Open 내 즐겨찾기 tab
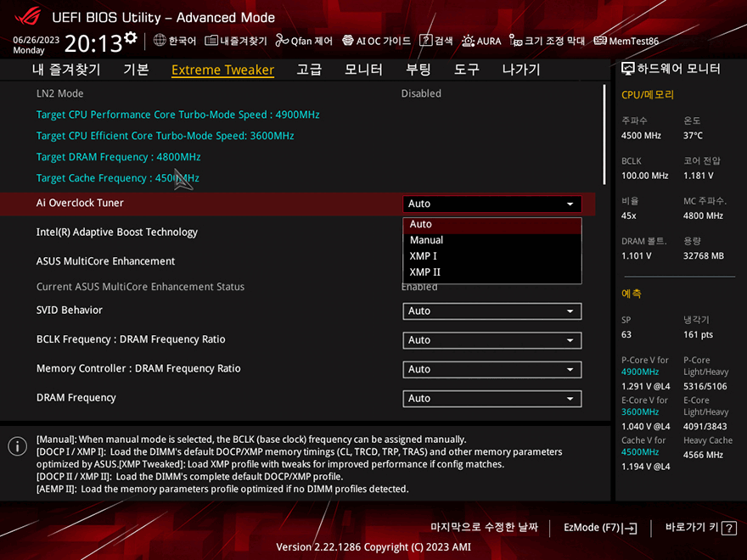Viewport: 747px width, 560px height. (66, 70)
